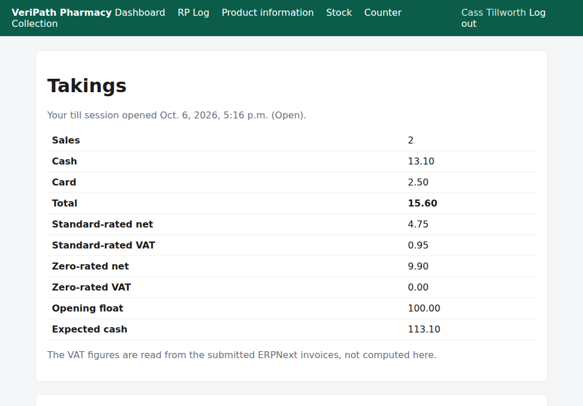
Task: Click the Zero-rated net label
Action: [90, 266]
